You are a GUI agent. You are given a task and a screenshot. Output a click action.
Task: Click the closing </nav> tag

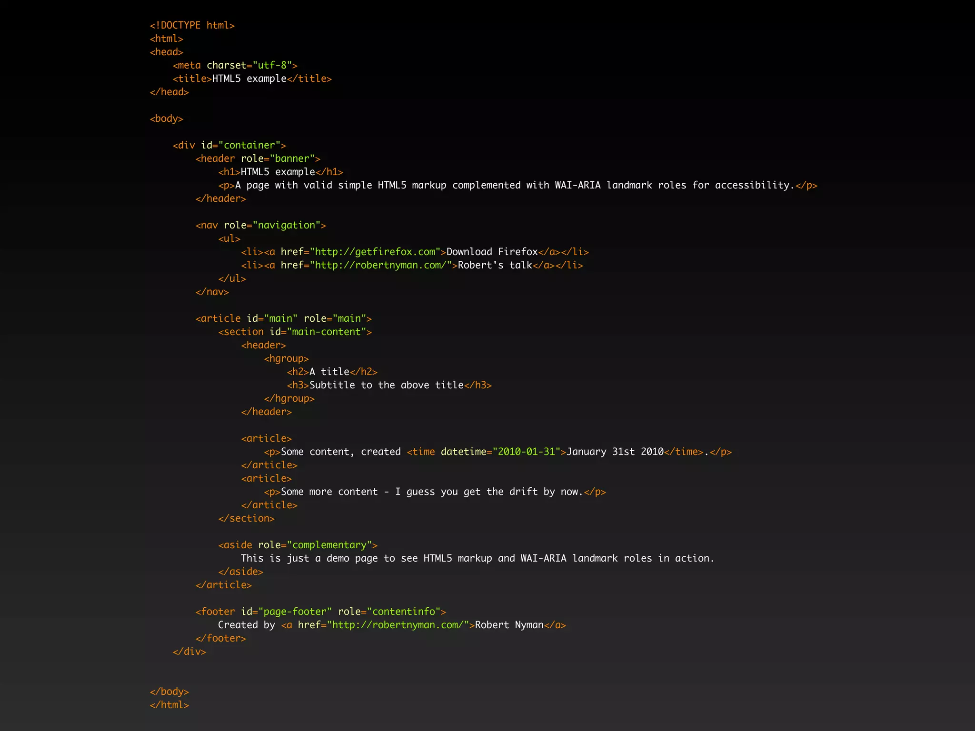(x=212, y=292)
